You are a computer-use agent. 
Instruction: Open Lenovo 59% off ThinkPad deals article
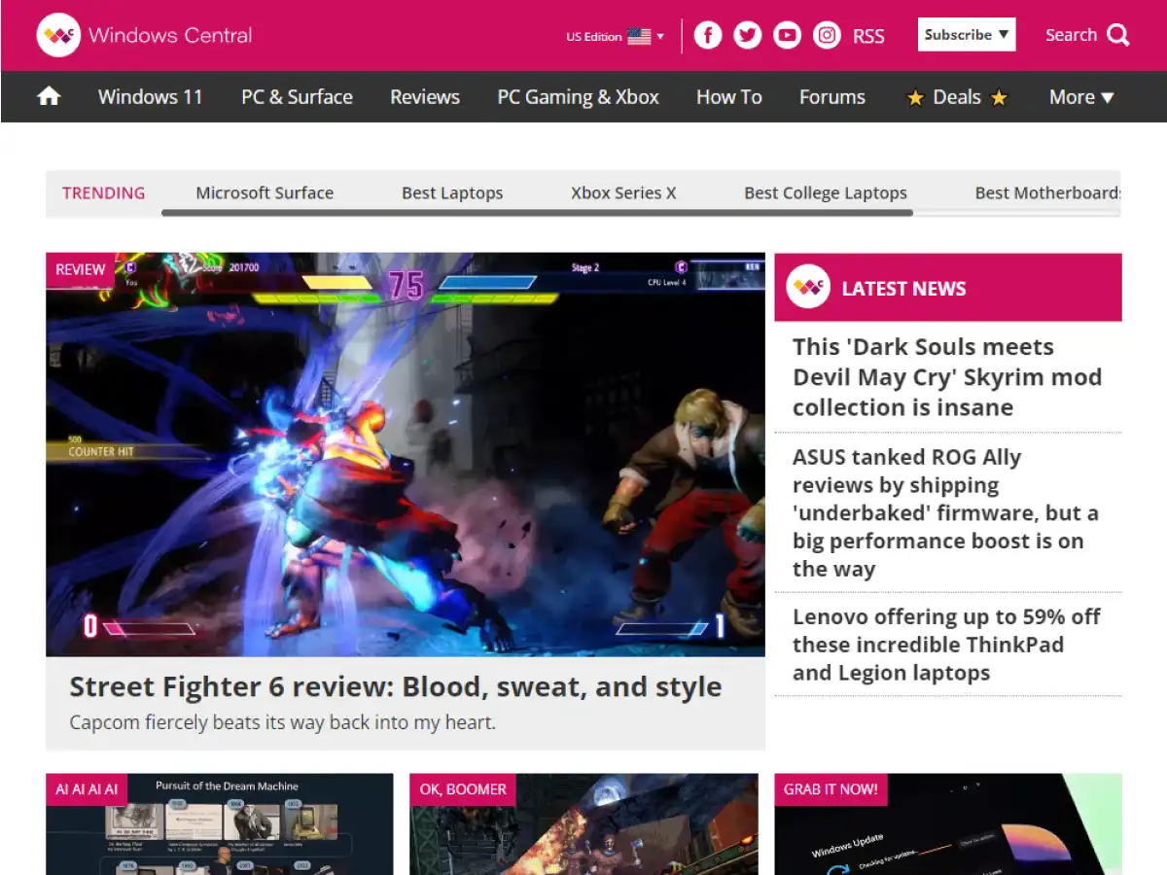click(946, 645)
